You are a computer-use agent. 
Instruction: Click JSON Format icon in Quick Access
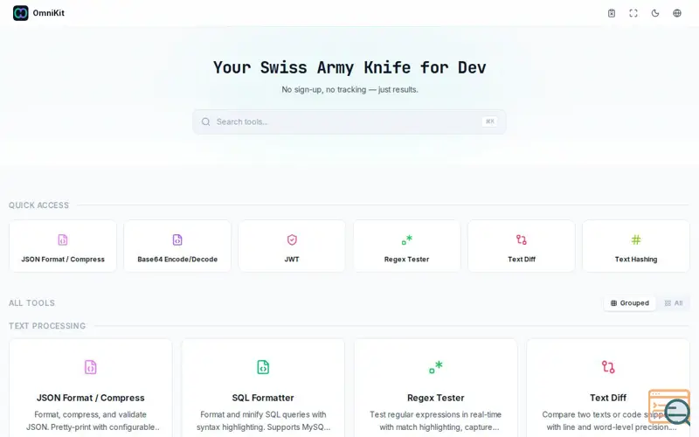point(63,239)
